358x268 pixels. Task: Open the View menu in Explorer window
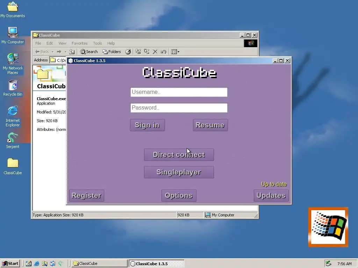coord(62,43)
